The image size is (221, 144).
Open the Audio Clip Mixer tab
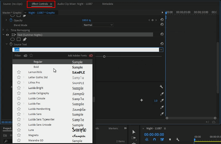coord(75,4)
